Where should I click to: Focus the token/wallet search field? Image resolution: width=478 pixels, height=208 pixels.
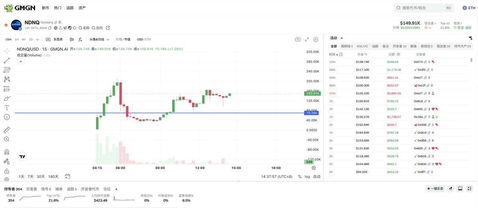[424, 8]
